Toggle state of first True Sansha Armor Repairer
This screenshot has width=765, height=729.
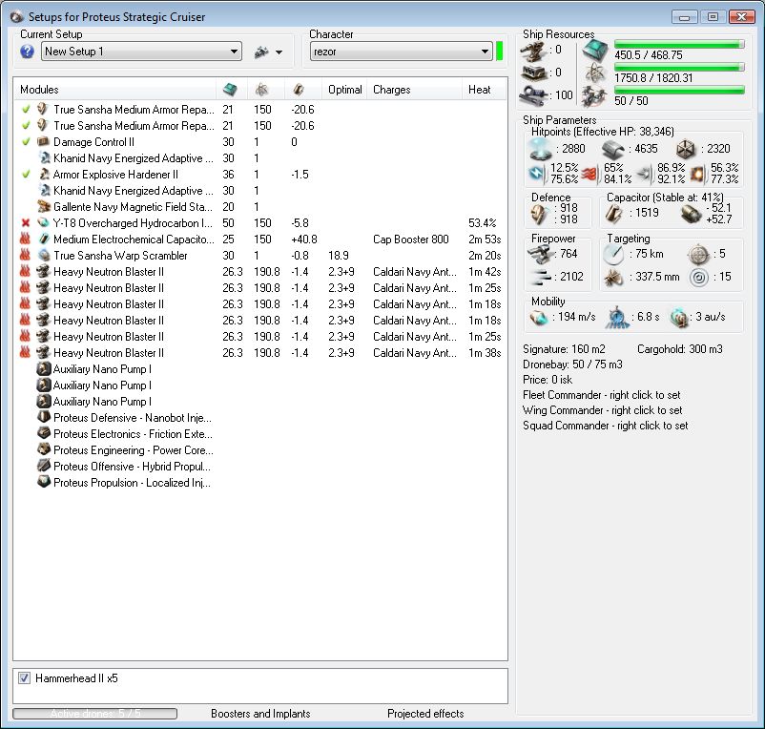click(26, 110)
